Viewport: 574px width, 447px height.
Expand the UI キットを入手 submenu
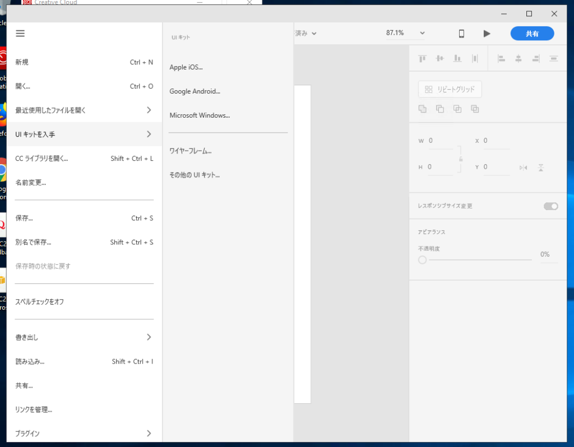coord(84,134)
